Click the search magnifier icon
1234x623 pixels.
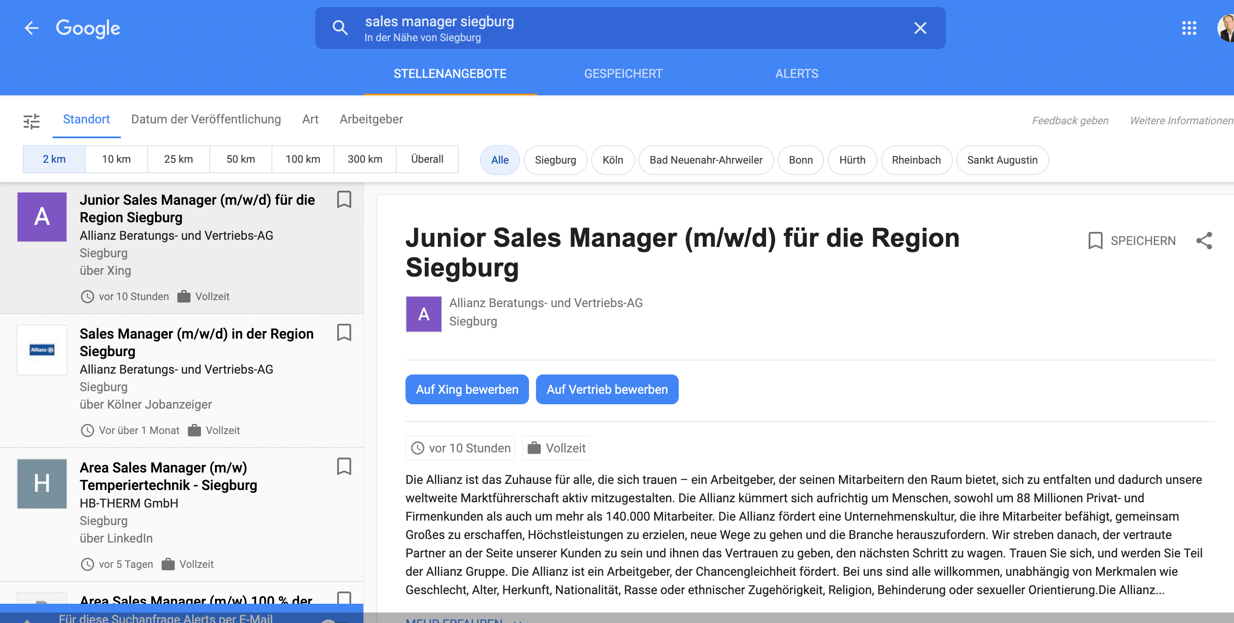coord(340,28)
